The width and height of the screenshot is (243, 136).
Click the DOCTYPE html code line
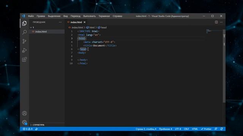(x=88, y=31)
